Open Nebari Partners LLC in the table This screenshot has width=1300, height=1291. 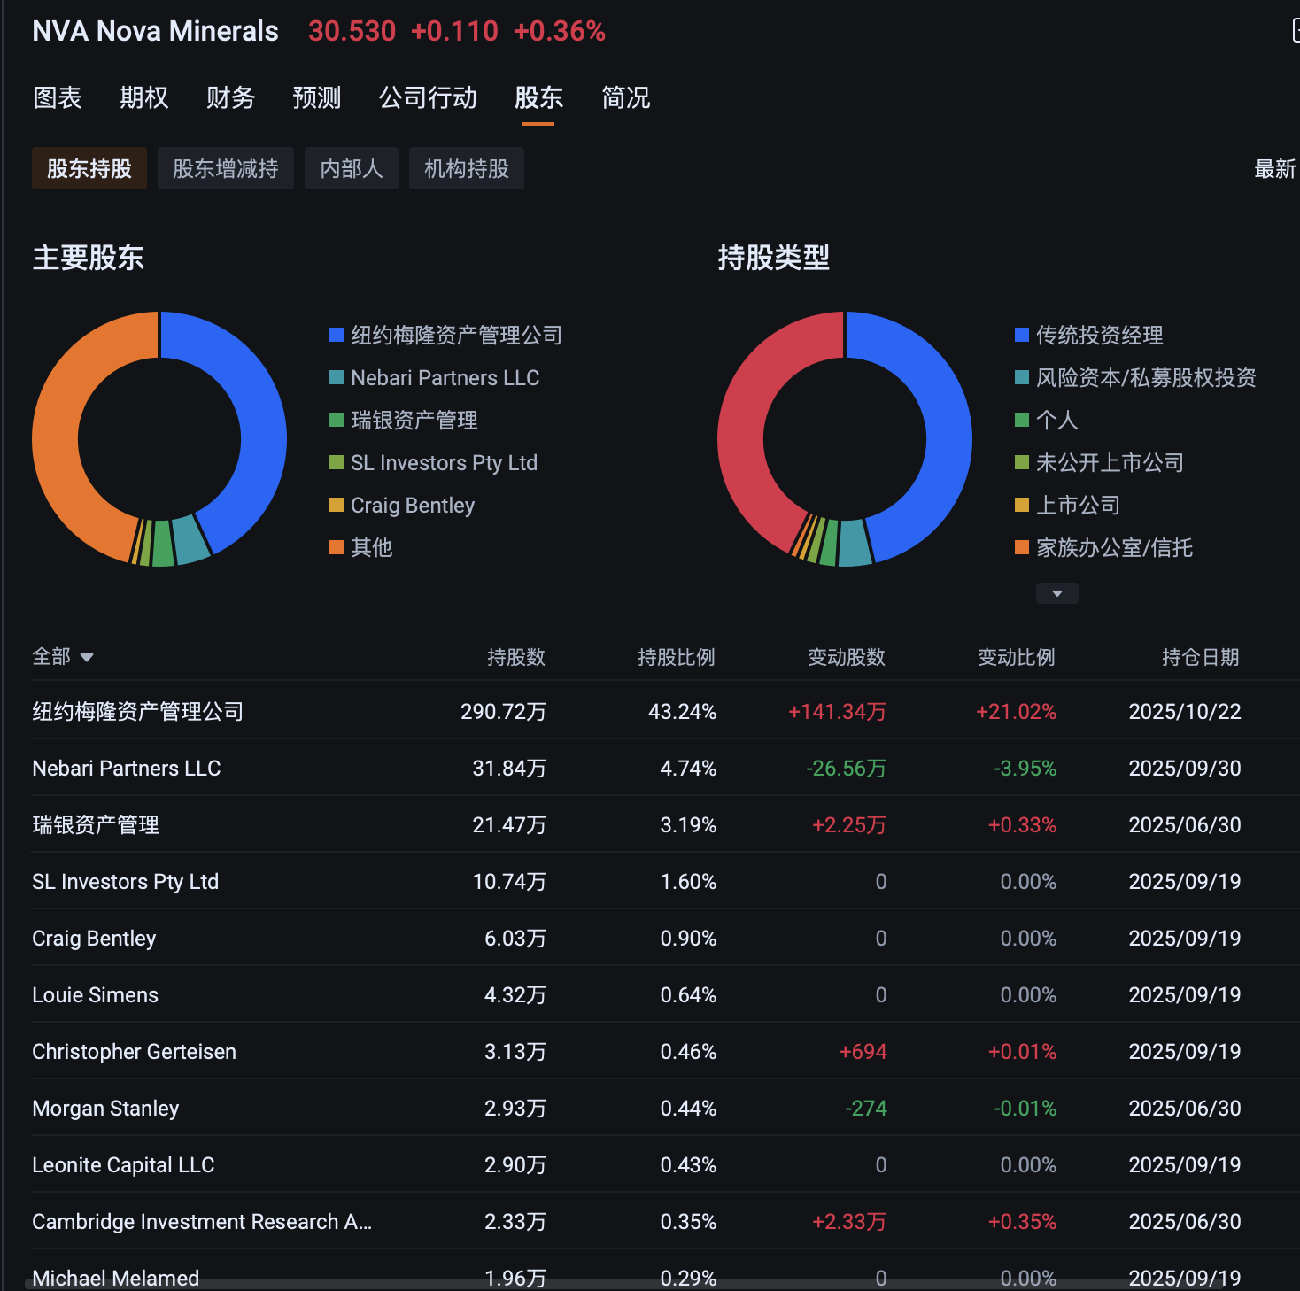[127, 768]
